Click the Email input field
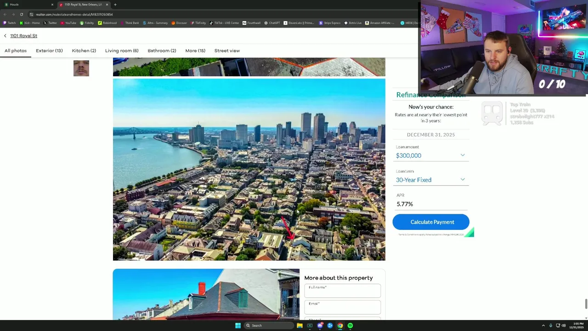This screenshot has height=331, width=588. (x=342, y=307)
